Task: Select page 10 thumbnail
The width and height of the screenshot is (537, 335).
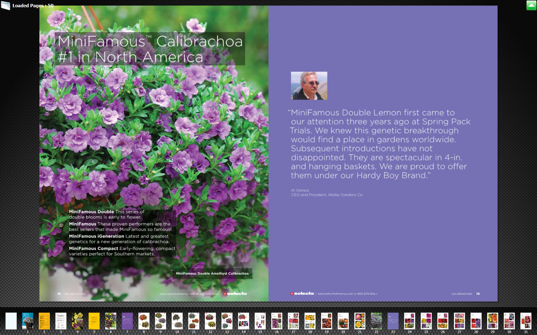Action: pyautogui.click(x=177, y=321)
